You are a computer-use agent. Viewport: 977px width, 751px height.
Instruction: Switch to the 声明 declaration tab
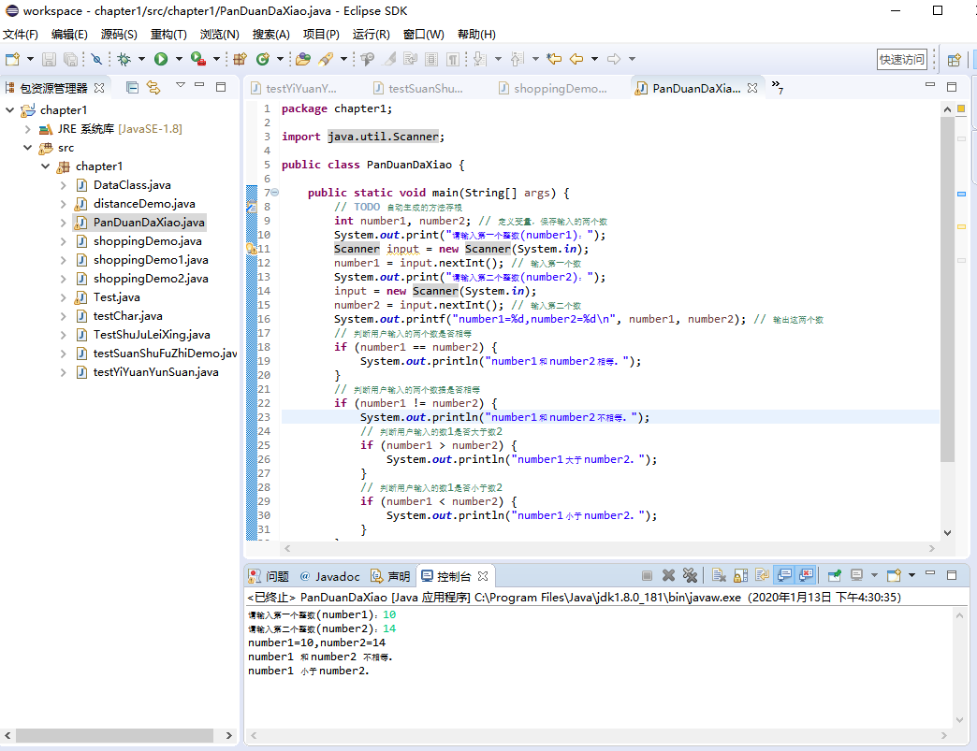390,577
